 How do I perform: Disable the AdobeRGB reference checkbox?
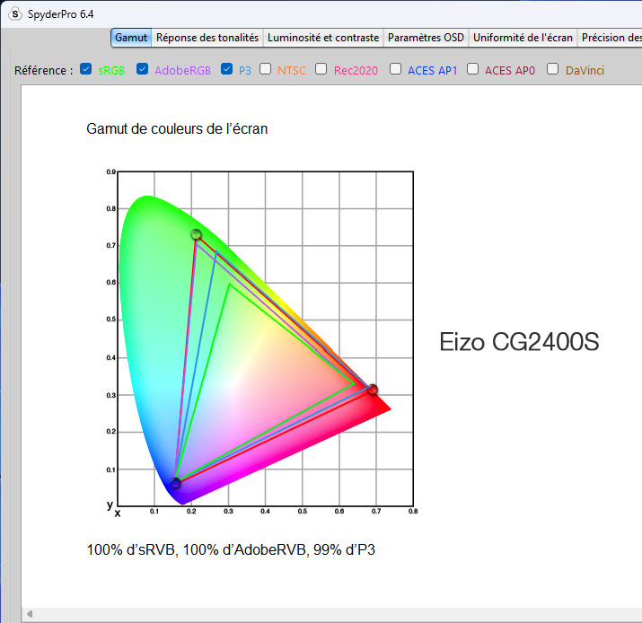tap(142, 69)
